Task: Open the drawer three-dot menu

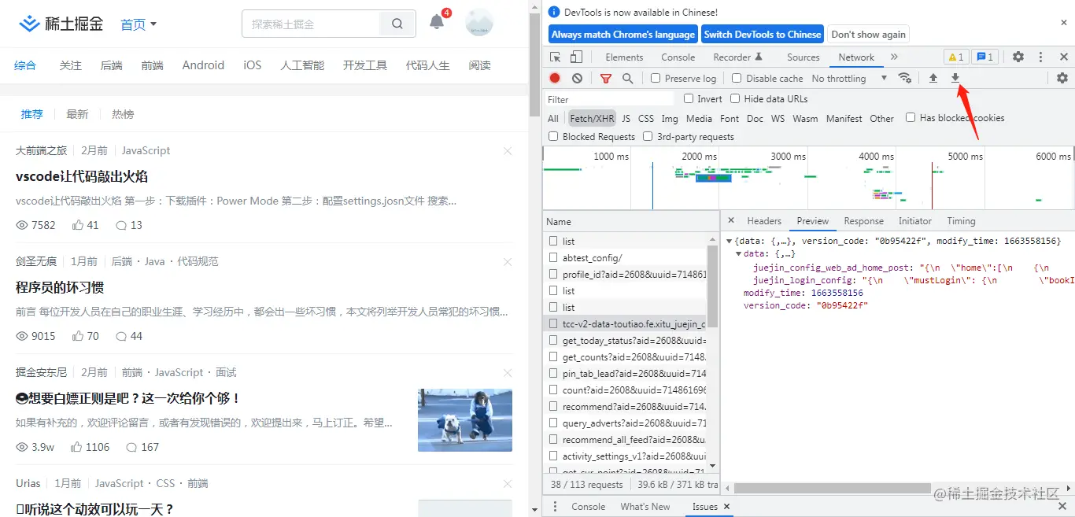Action: tap(555, 506)
